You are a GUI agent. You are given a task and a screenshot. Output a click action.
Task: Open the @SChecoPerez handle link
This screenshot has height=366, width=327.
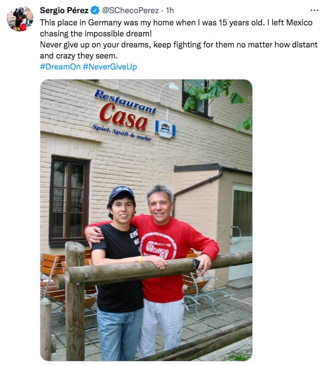coord(131,10)
